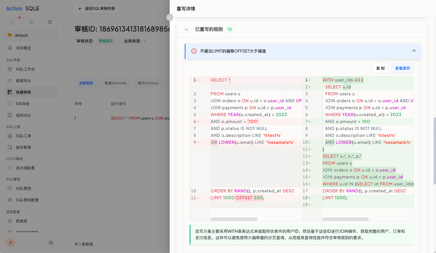Click the IDE审核 icon
The image size is (436, 253).
(x=10, y=104)
